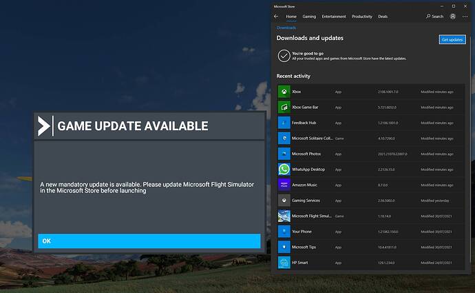Click the Feedback Hub app icon
The height and width of the screenshot is (293, 475).
click(x=284, y=123)
